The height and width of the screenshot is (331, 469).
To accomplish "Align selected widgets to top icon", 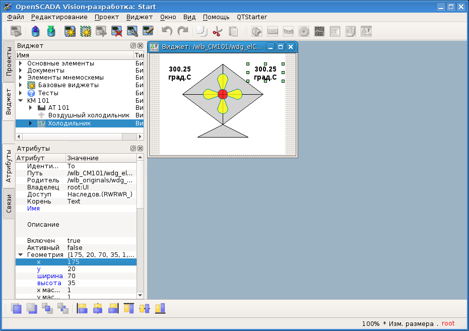I will click(x=129, y=308).
